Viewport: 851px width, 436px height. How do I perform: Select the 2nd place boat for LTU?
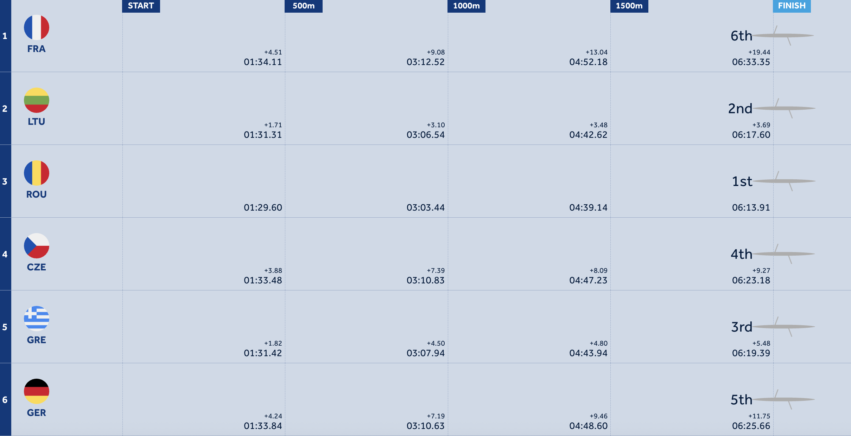784,108
